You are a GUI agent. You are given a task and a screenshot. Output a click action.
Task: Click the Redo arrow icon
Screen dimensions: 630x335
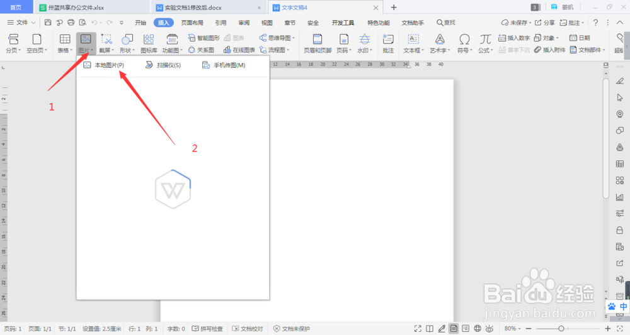click(109, 23)
